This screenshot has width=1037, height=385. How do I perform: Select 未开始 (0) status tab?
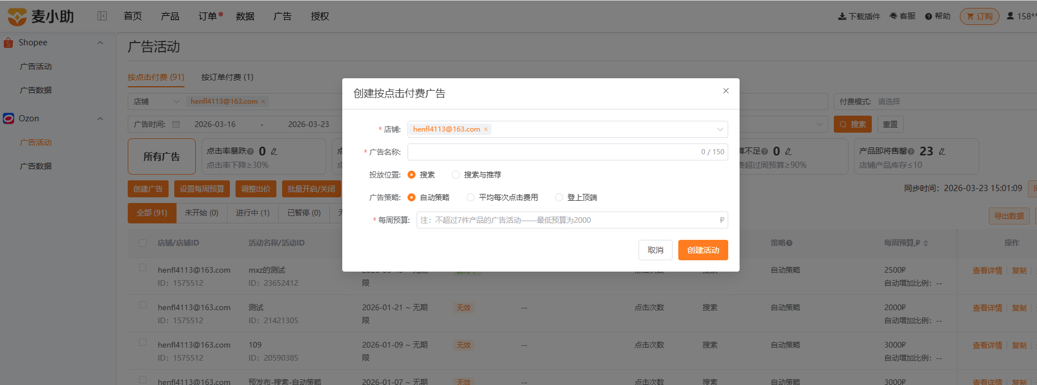click(x=201, y=213)
